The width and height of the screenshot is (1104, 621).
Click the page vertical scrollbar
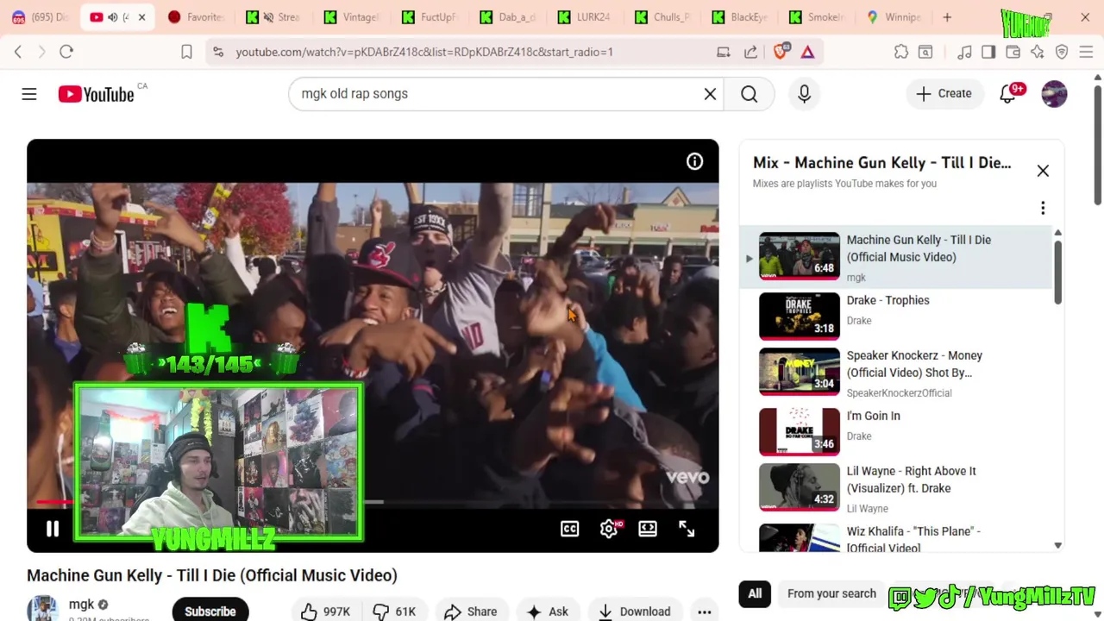(x=1097, y=145)
